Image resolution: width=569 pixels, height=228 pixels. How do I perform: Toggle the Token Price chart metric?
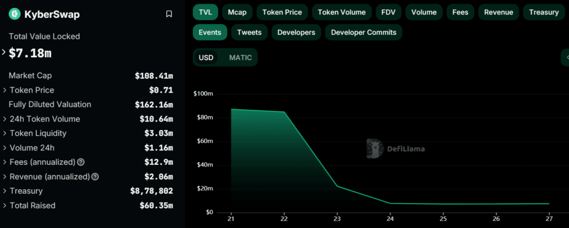coord(282,12)
